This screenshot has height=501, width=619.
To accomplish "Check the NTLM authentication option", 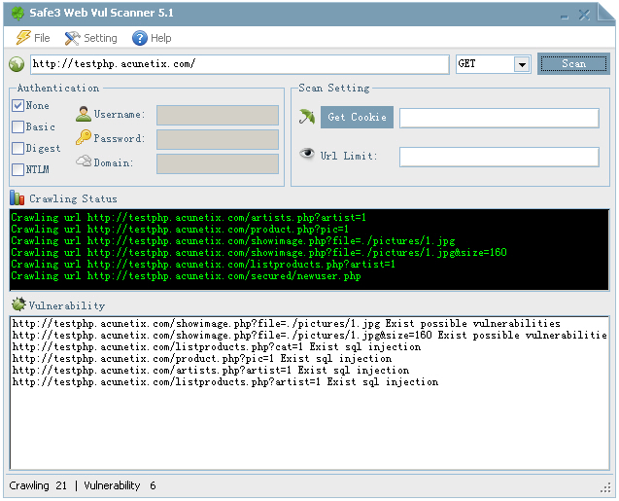I will 18,169.
